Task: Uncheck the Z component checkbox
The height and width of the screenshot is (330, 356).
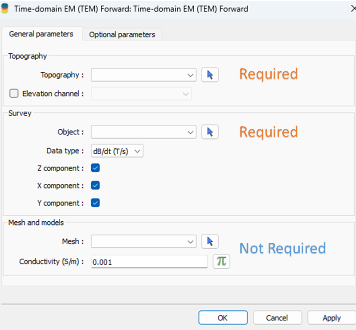Action: coord(96,168)
